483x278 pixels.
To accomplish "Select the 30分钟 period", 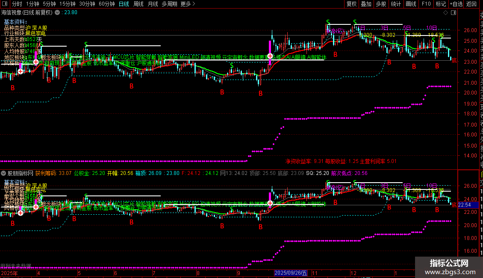I will click(x=87, y=4).
